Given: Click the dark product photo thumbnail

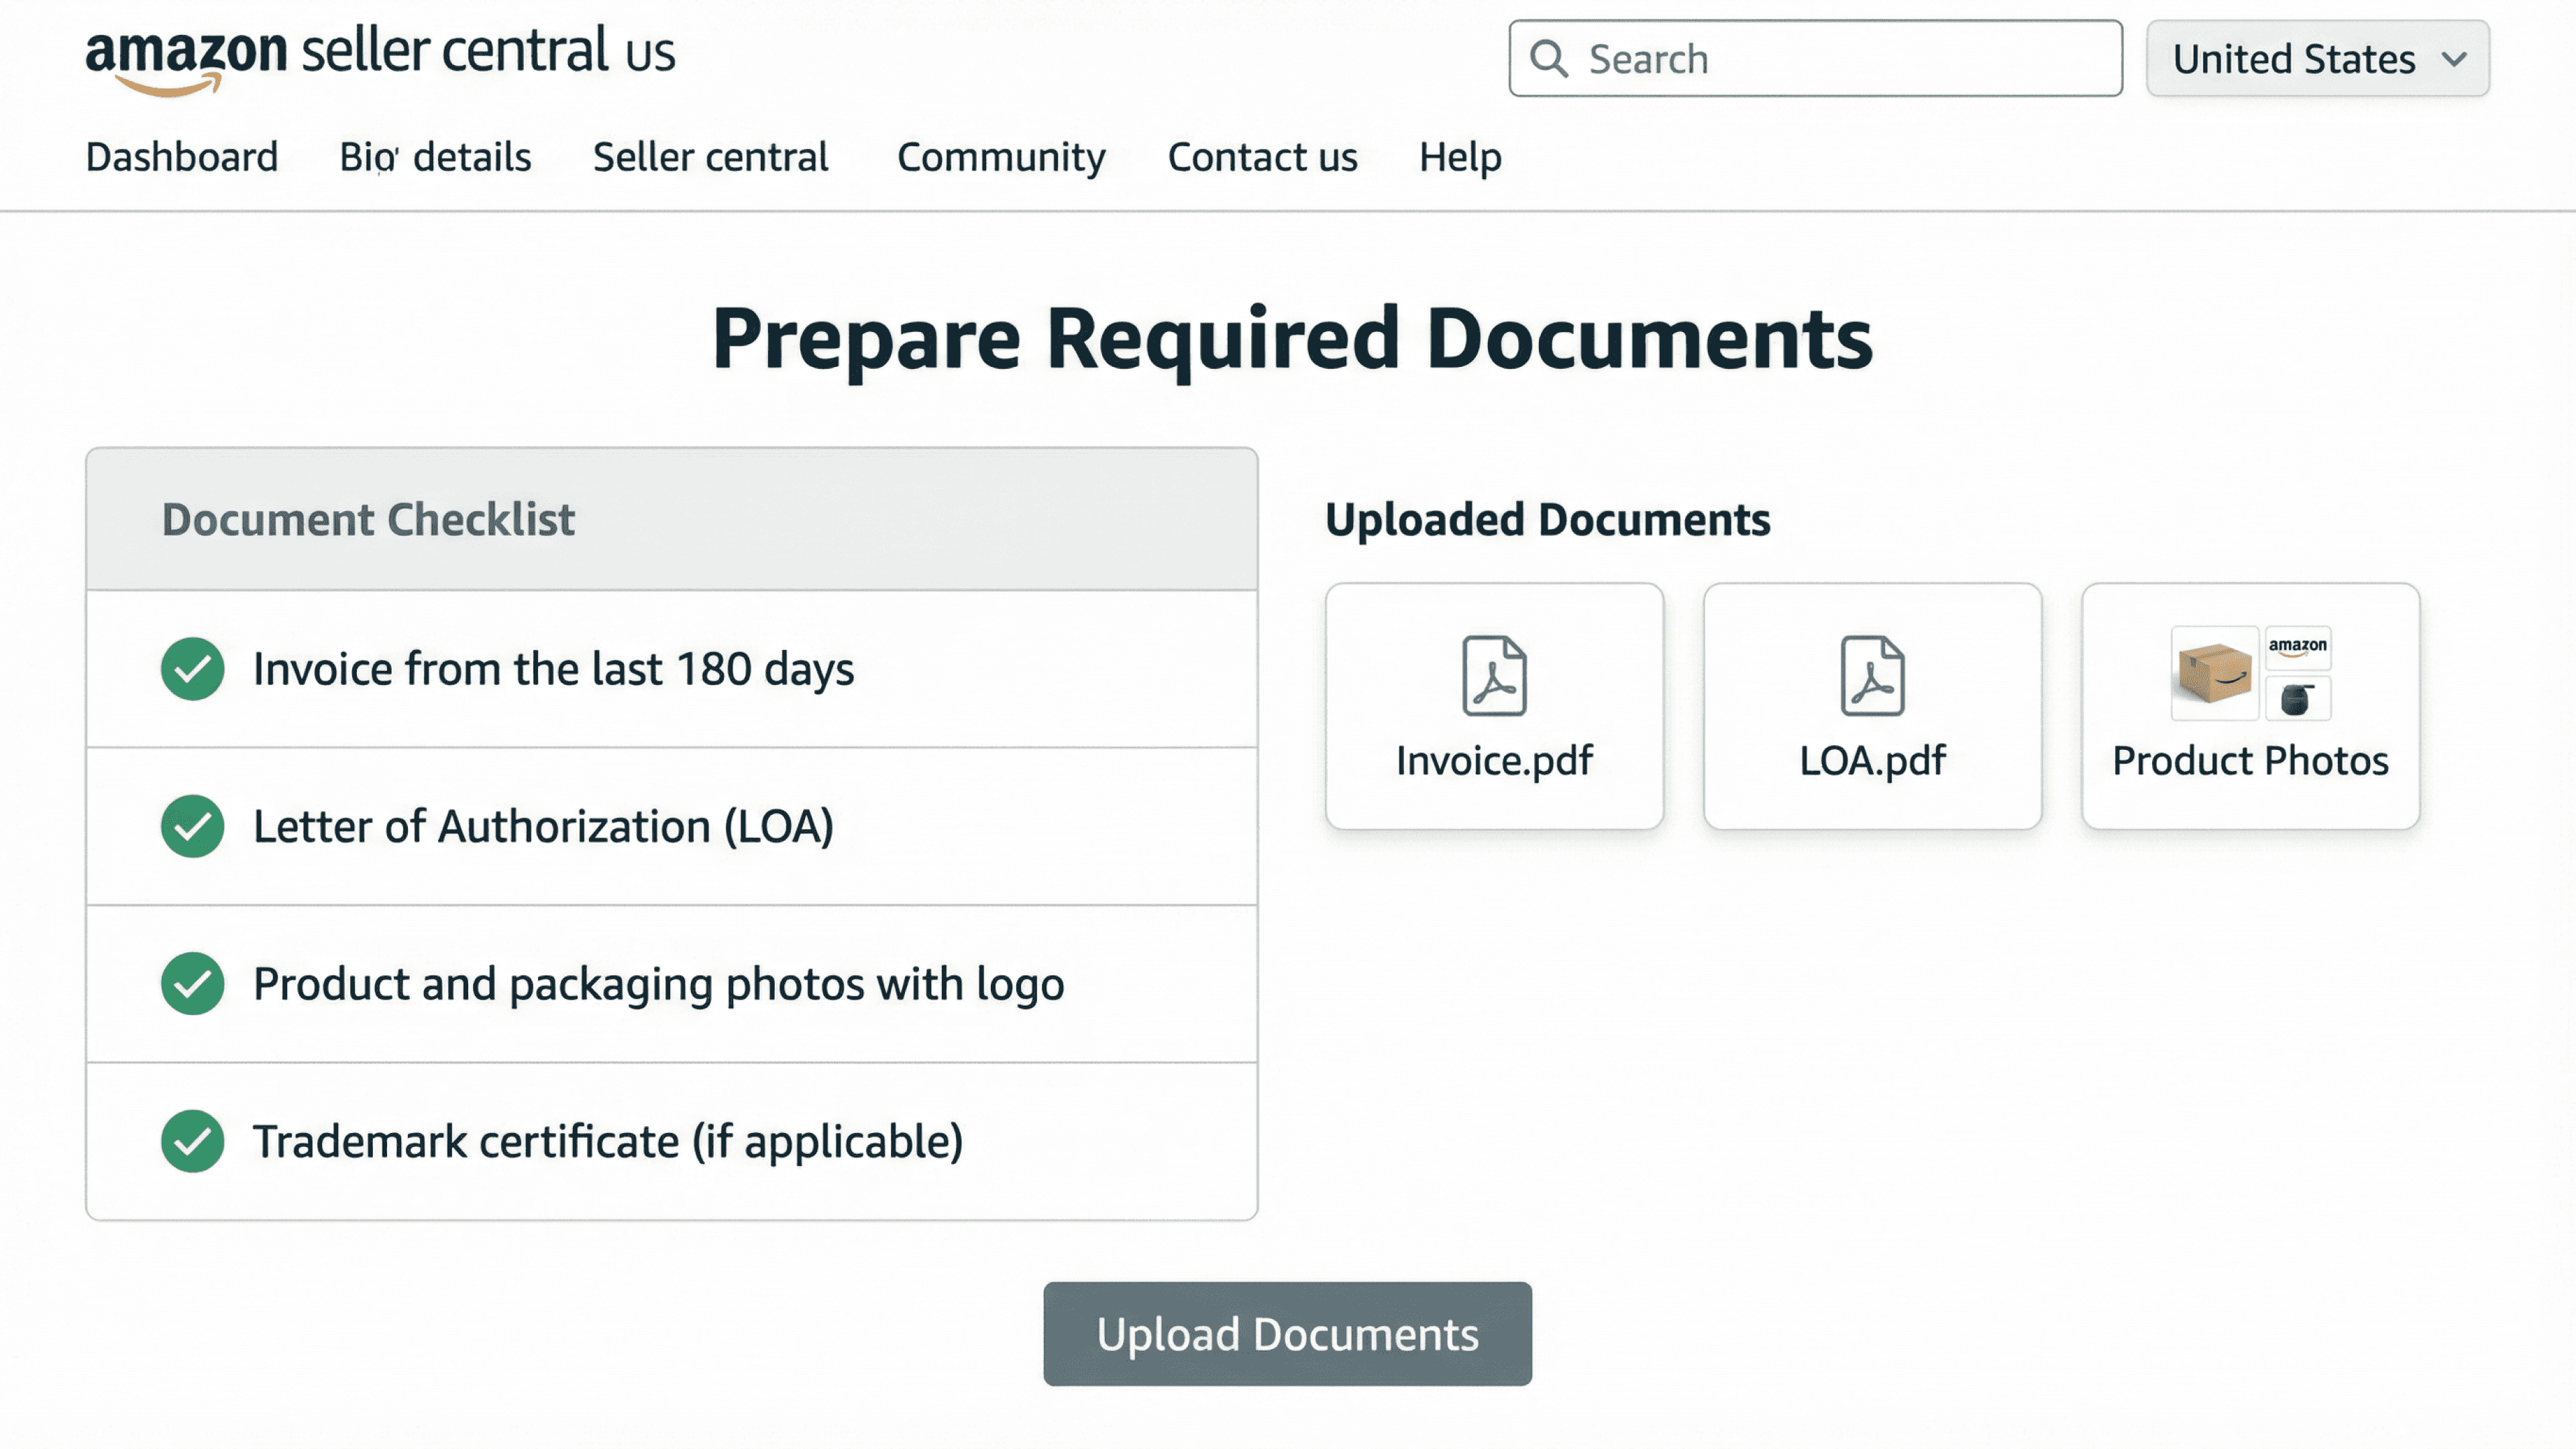Looking at the screenshot, I should click(2297, 698).
